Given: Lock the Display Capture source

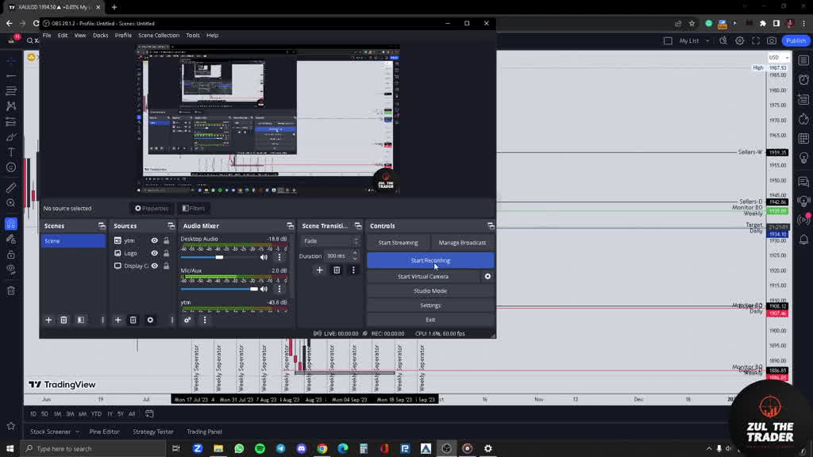Looking at the screenshot, I should pos(166,266).
